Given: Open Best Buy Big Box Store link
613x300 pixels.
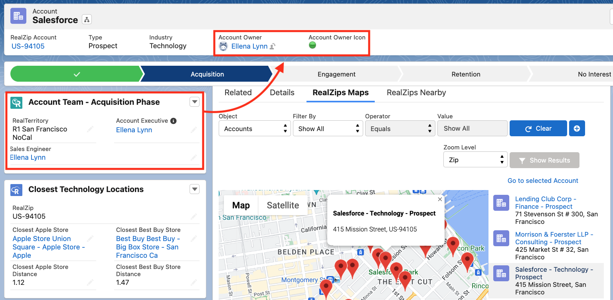Looking at the screenshot, I should [x=148, y=247].
